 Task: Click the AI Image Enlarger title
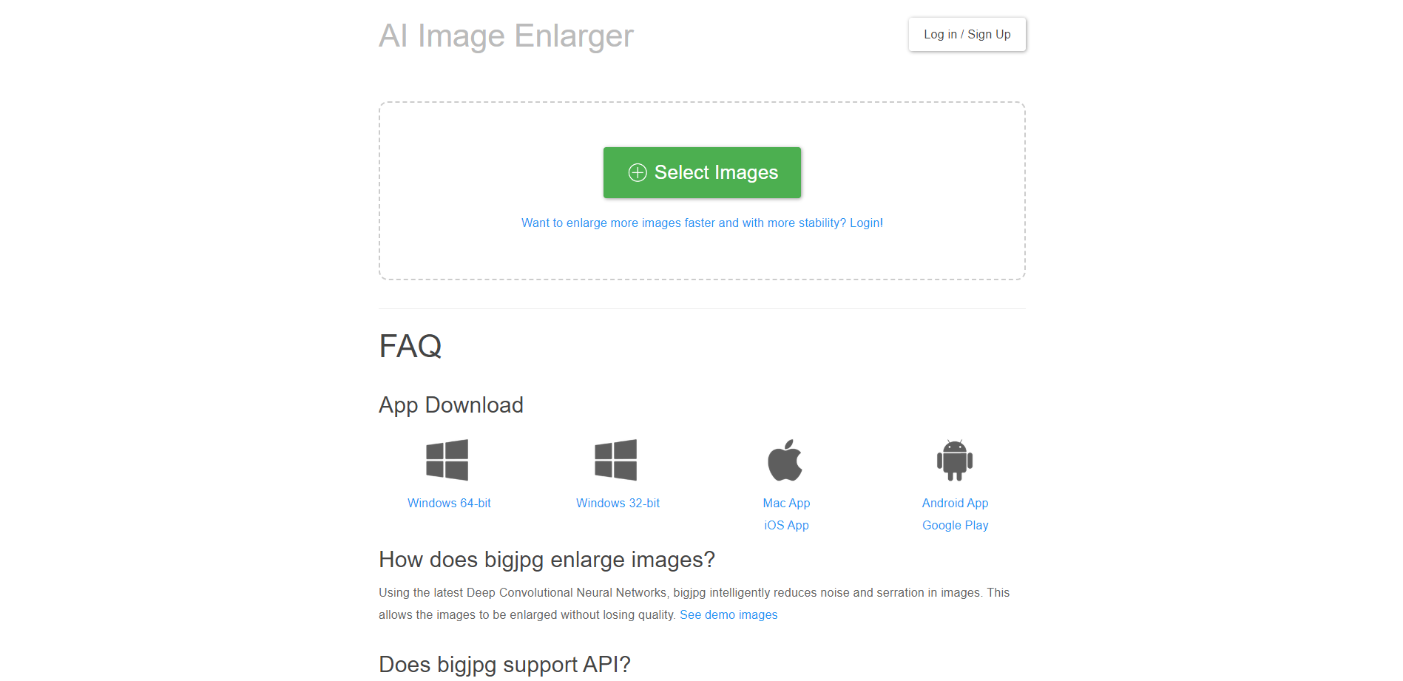click(x=506, y=35)
